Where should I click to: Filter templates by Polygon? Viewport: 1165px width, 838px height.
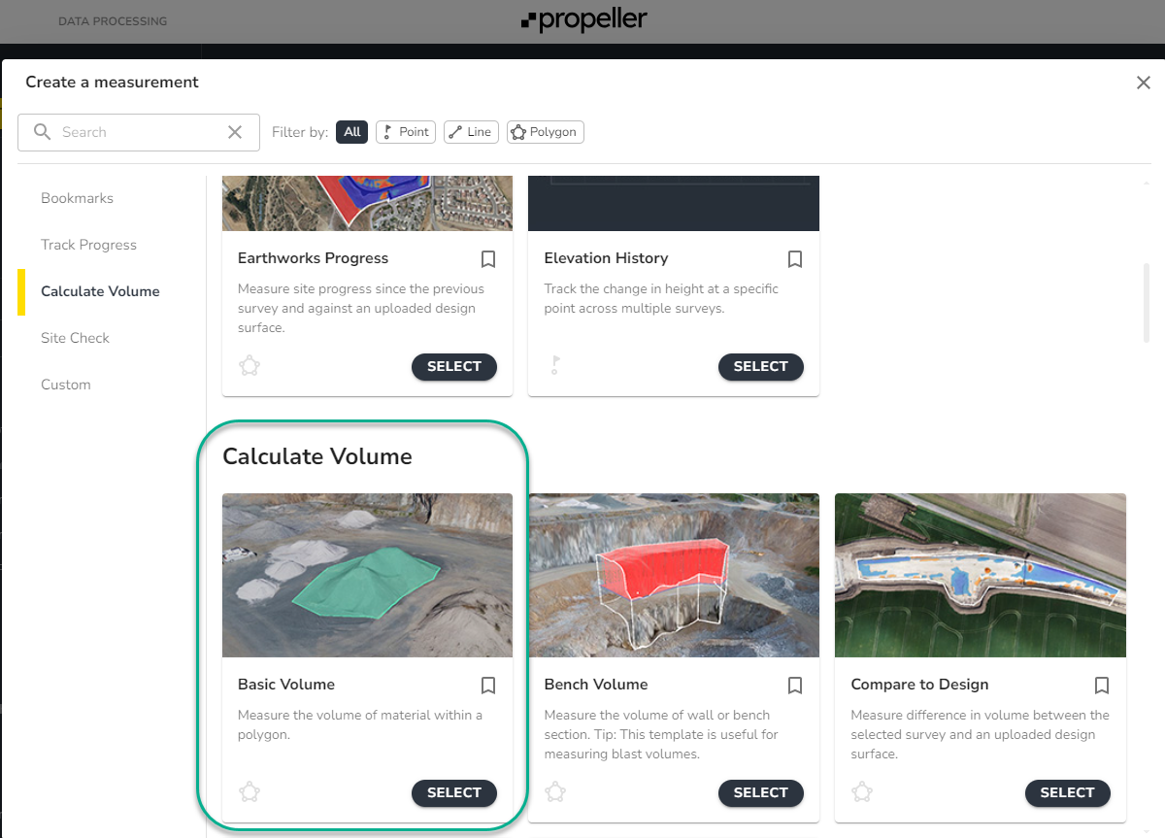click(545, 132)
